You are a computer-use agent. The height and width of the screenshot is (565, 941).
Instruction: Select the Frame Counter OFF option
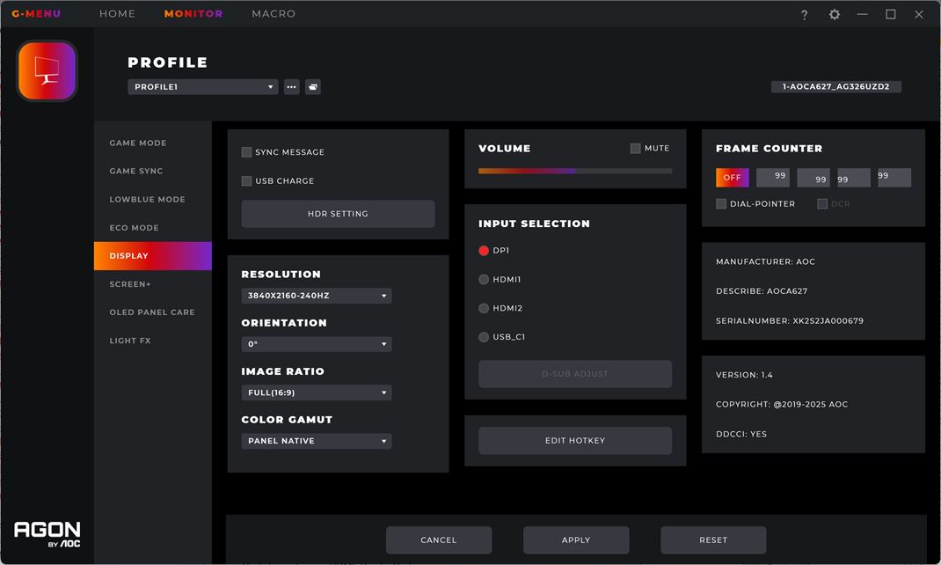733,177
